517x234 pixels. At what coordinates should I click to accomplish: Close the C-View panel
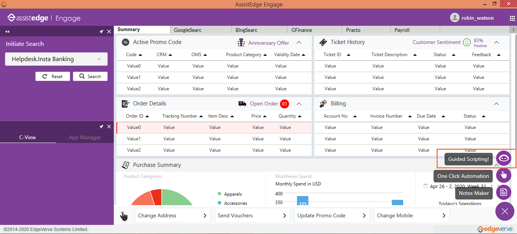(109, 126)
